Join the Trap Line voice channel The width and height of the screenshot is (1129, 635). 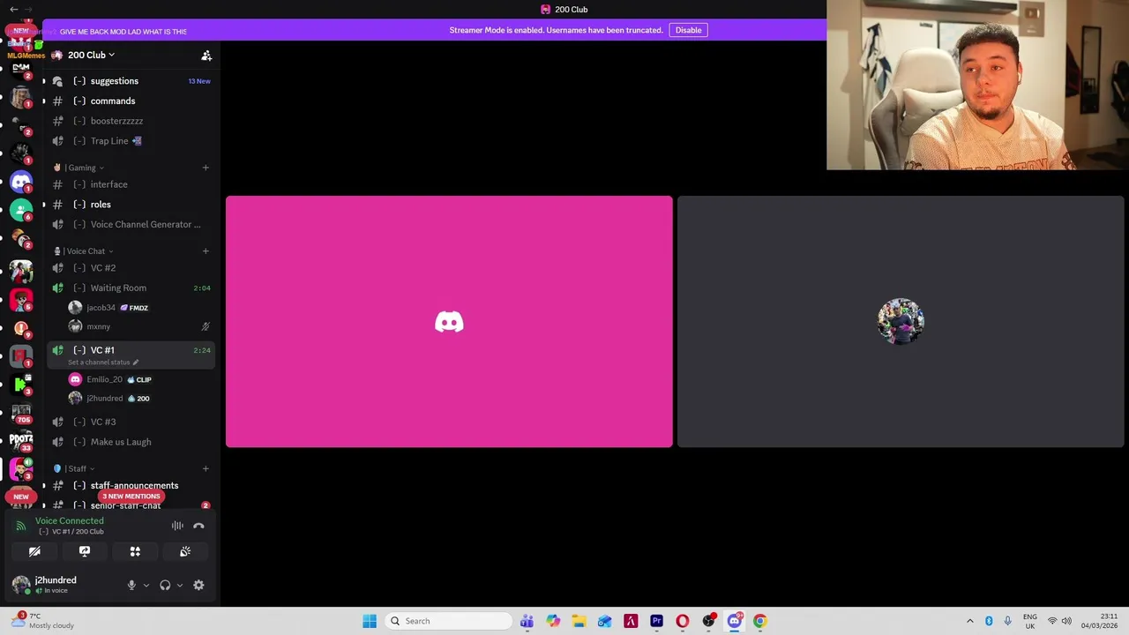131,141
